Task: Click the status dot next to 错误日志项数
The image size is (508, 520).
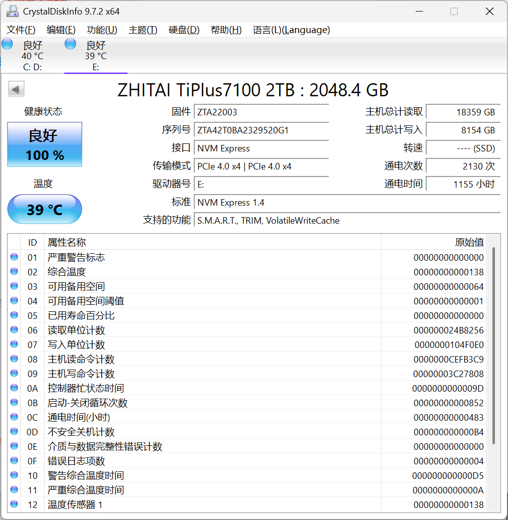Action: 15,461
